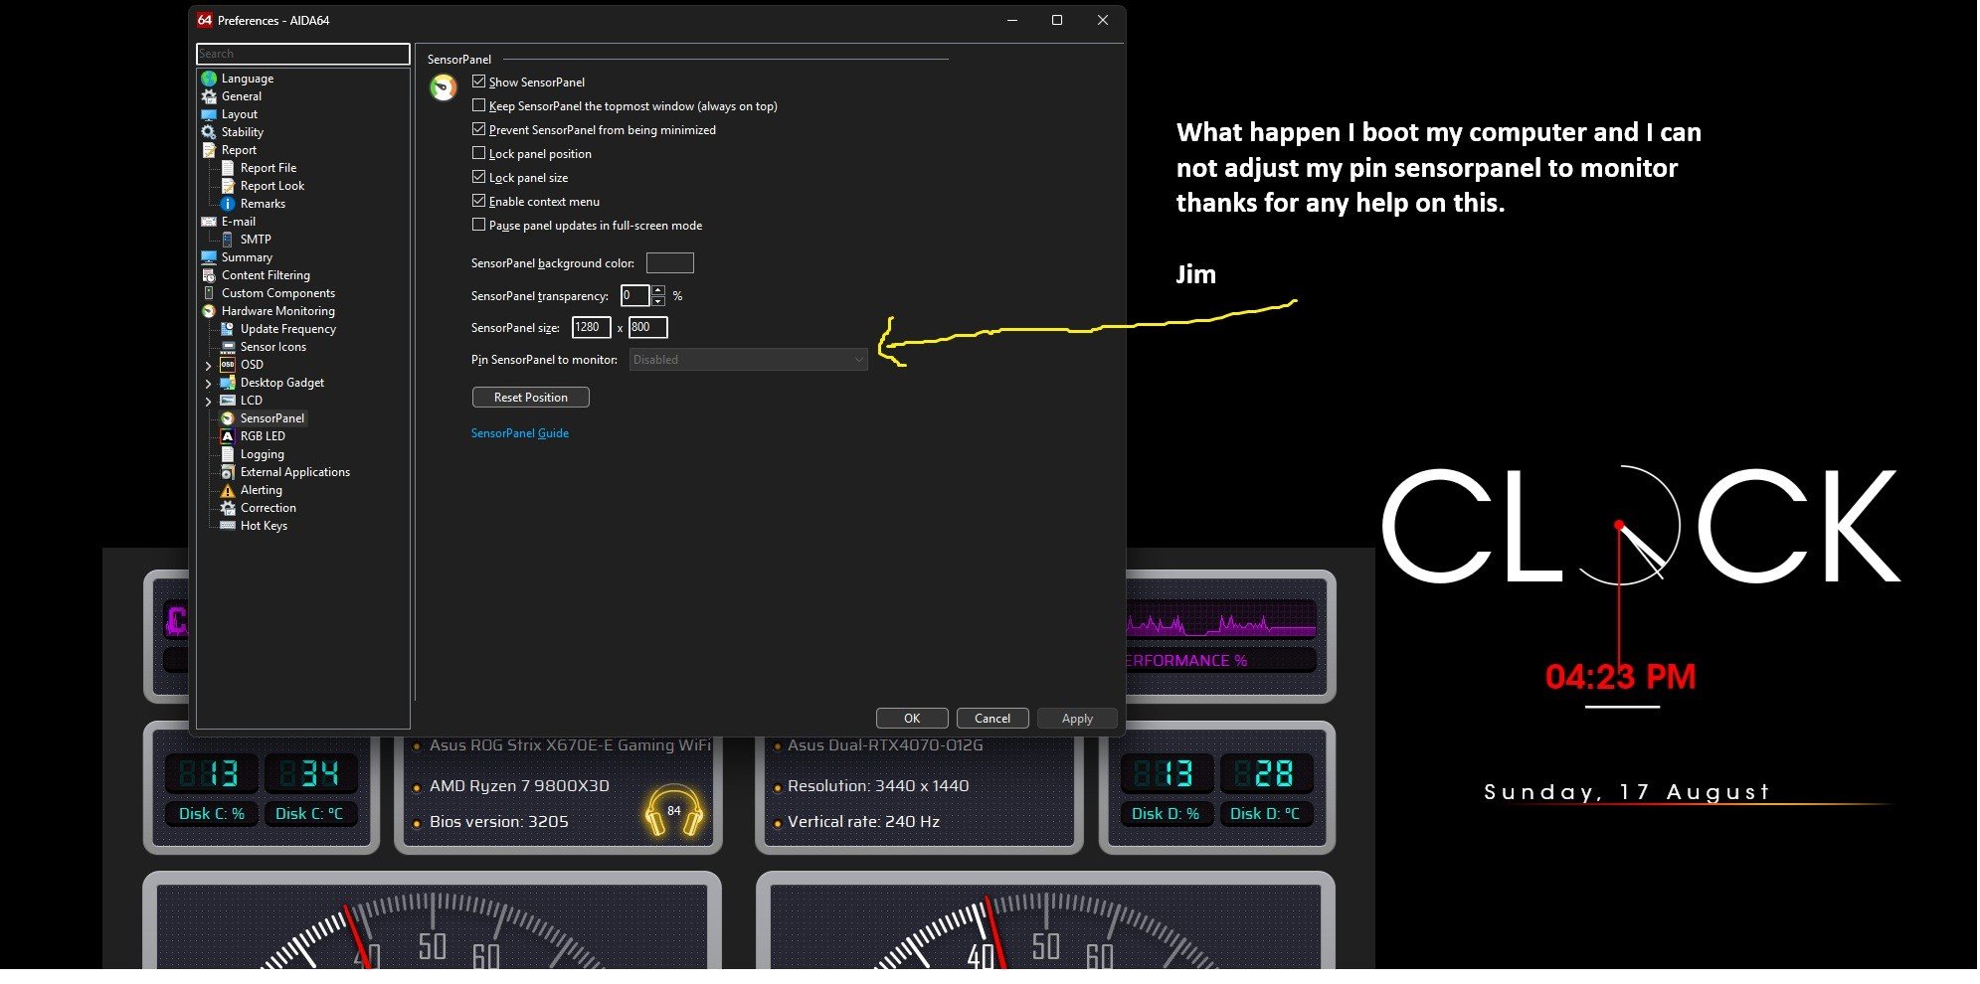Uncheck Show SensorPanel checkbox
Image resolution: width=1980 pixels, height=984 pixels.
click(478, 82)
